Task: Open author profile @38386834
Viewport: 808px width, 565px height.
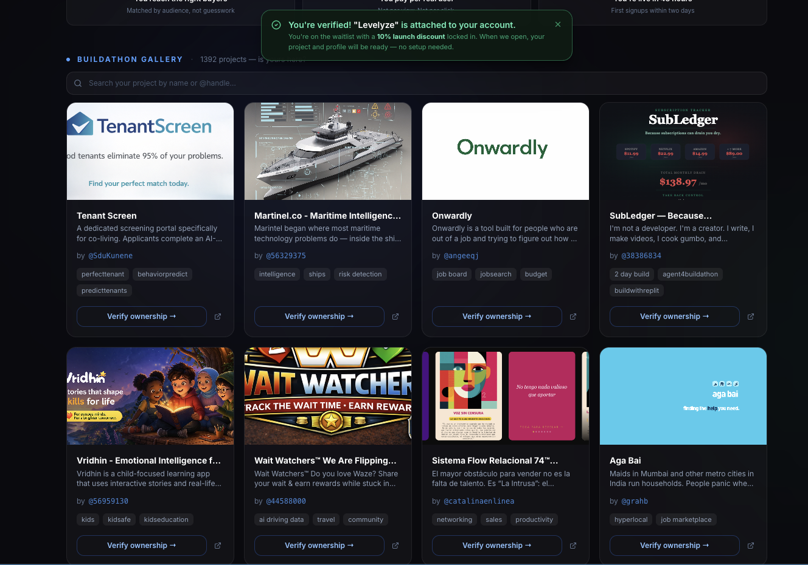Action: click(641, 256)
